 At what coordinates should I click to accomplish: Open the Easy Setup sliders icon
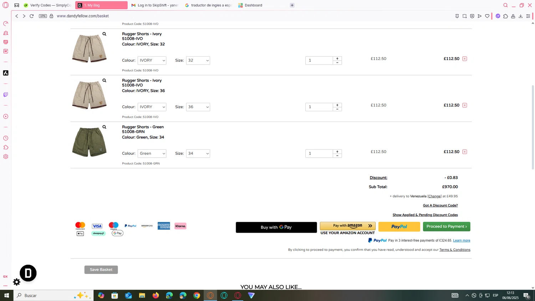pyautogui.click(x=528, y=16)
